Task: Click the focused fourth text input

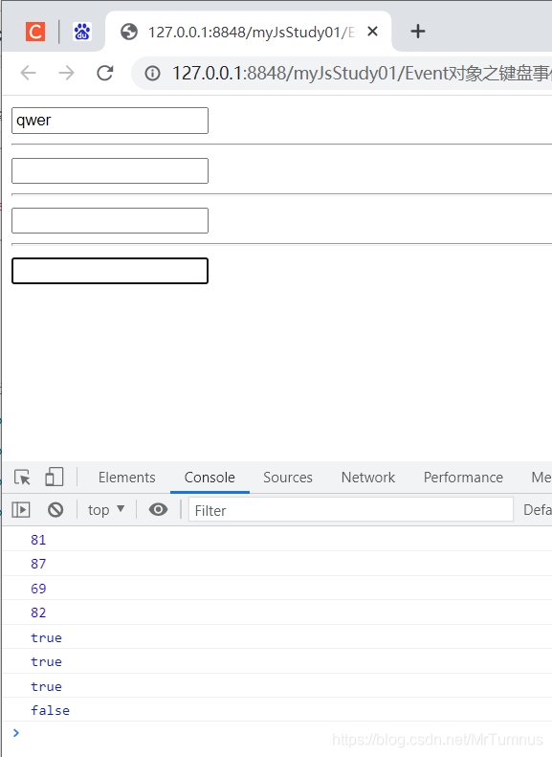Action: pyautogui.click(x=110, y=271)
